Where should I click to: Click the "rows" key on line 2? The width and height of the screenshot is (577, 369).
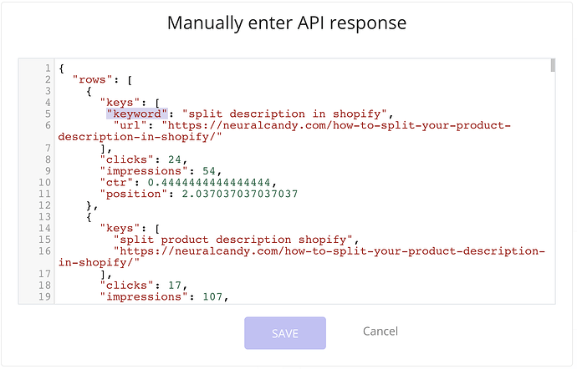(x=94, y=78)
